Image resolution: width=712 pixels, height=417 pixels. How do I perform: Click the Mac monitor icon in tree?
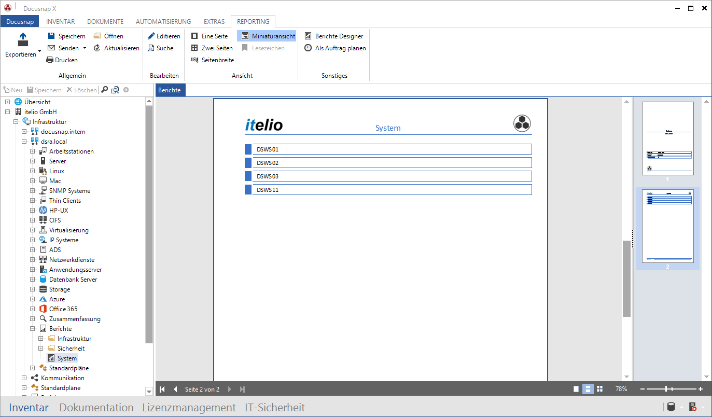click(x=43, y=181)
